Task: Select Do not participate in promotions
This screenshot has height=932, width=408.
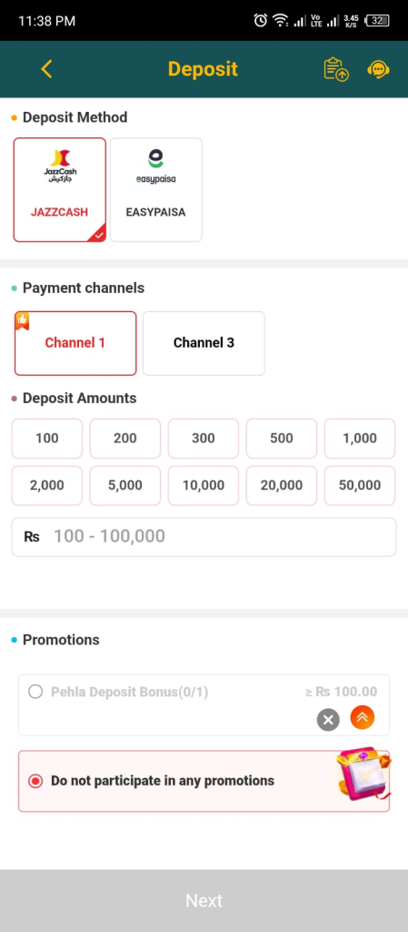Action: click(204, 781)
